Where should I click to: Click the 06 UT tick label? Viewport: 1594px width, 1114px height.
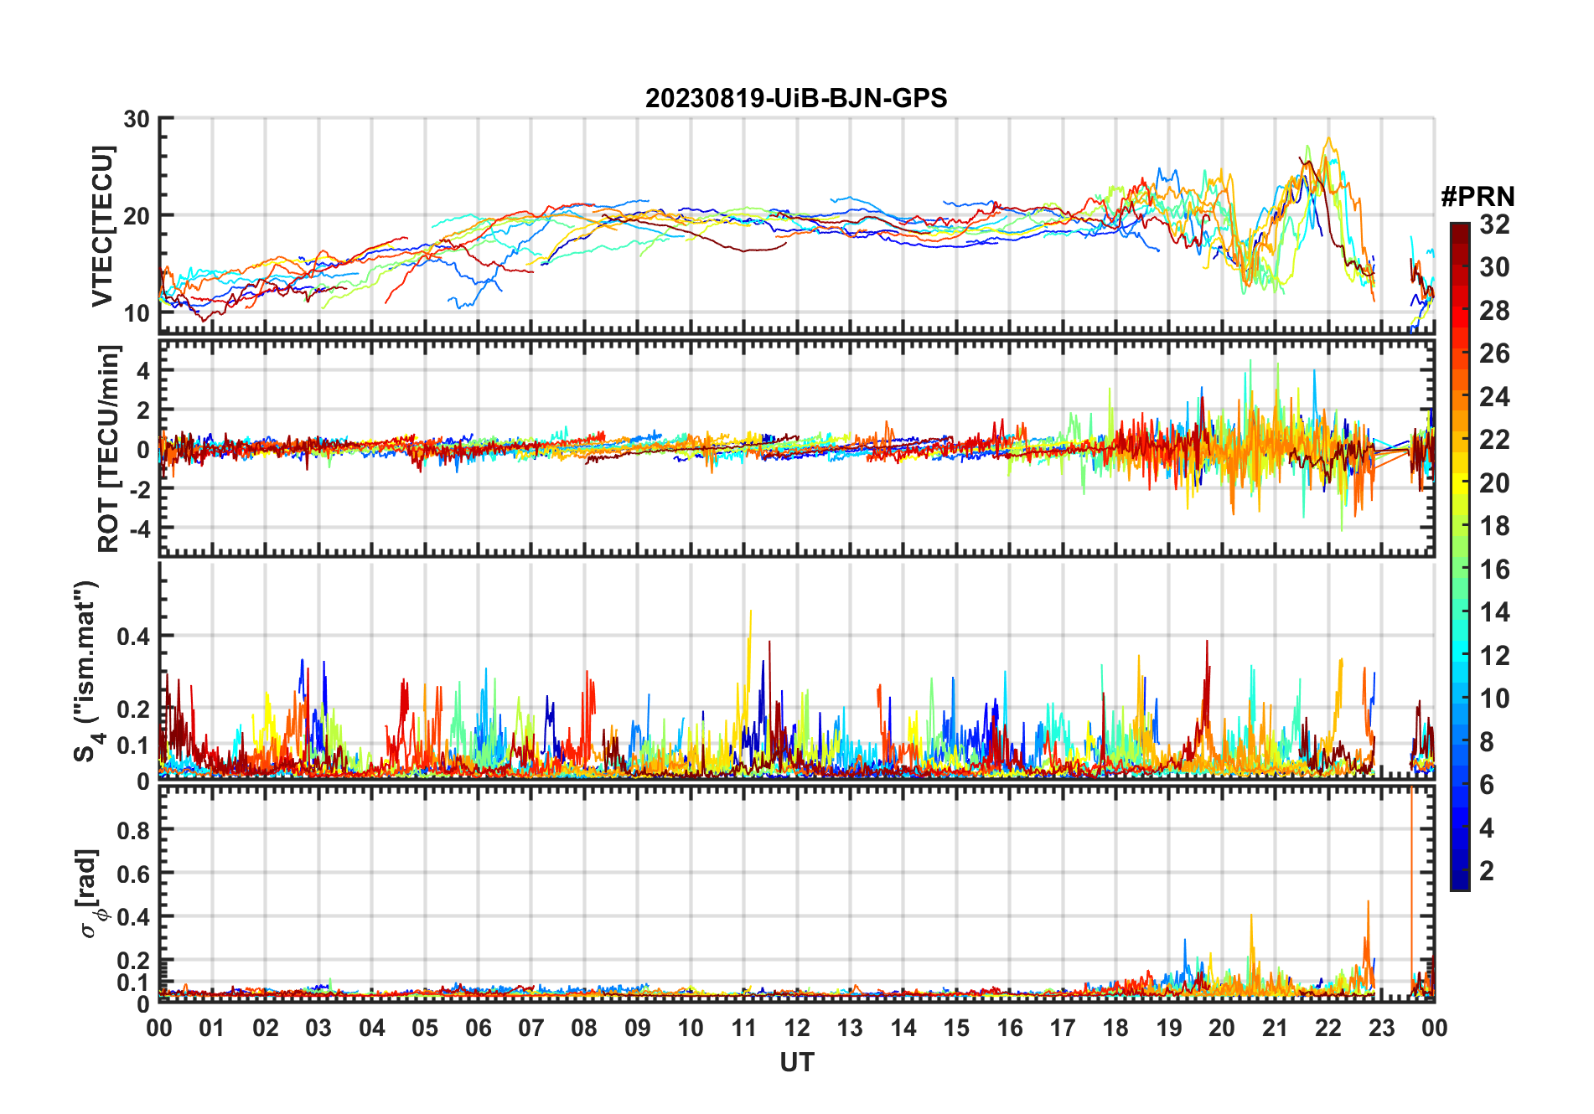click(x=478, y=1029)
